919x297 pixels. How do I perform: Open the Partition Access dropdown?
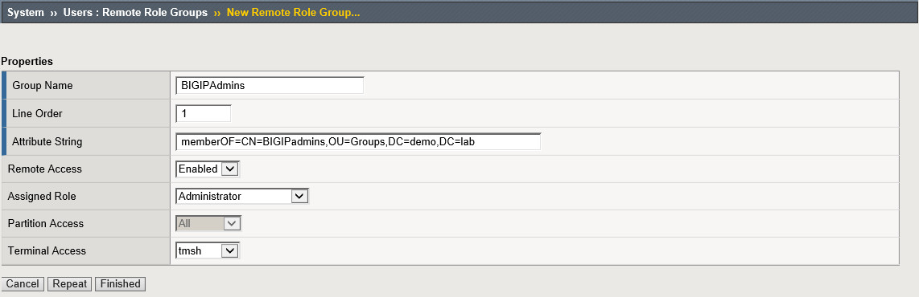tap(208, 223)
